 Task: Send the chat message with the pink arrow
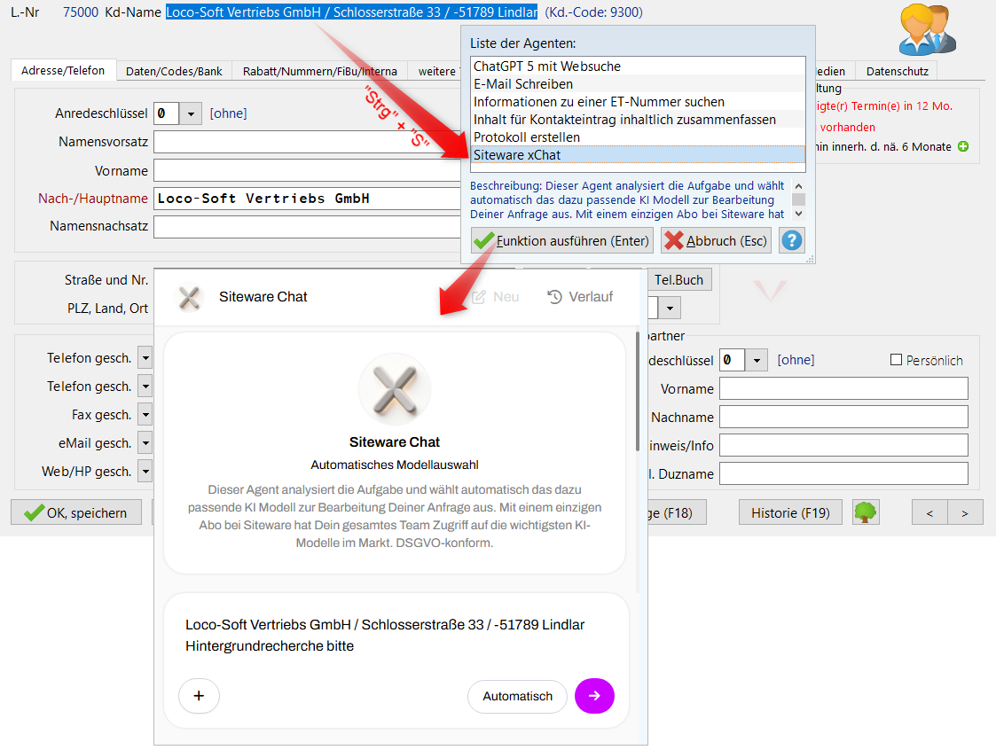pos(594,696)
